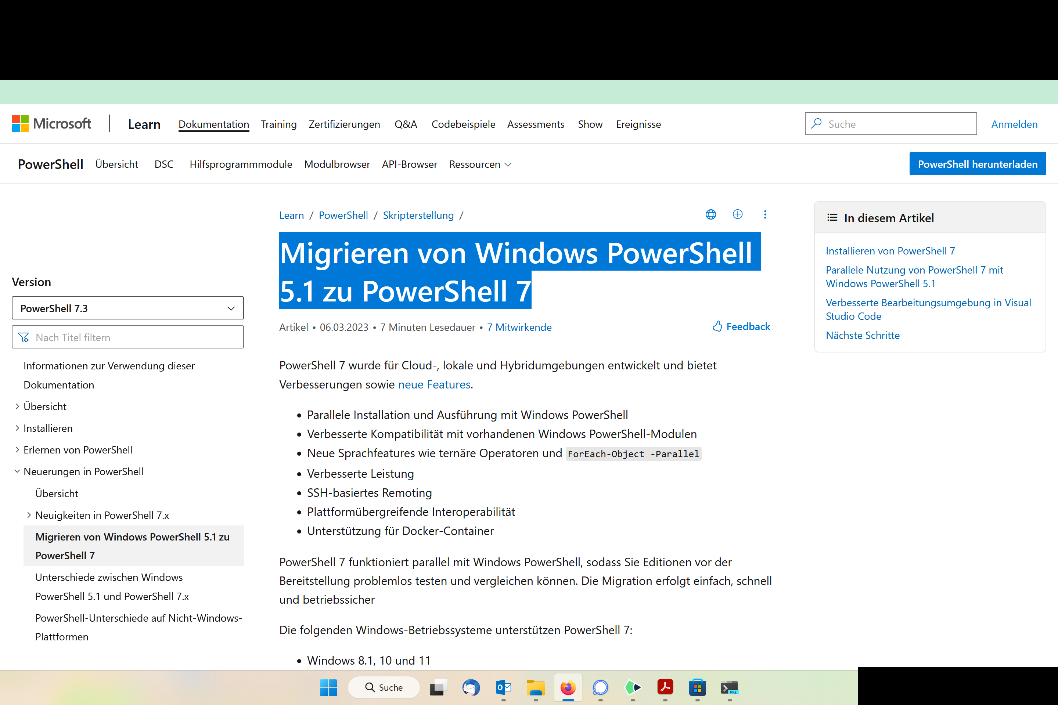Follow the 'neue Features' link
Image resolution: width=1058 pixels, height=705 pixels.
[x=434, y=384]
